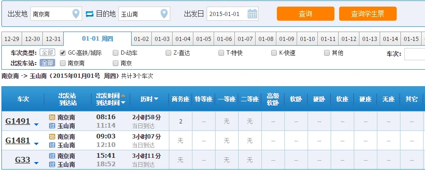425x171 pixels.
Task: Click the 过 pass-through icon for G1491 玉山南
Action: point(52,126)
